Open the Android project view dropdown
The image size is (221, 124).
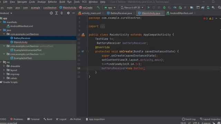[x=6, y=13]
